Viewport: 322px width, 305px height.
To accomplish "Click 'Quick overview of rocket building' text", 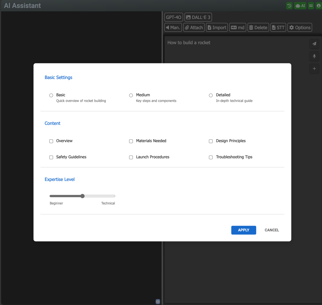I will [x=81, y=101].
